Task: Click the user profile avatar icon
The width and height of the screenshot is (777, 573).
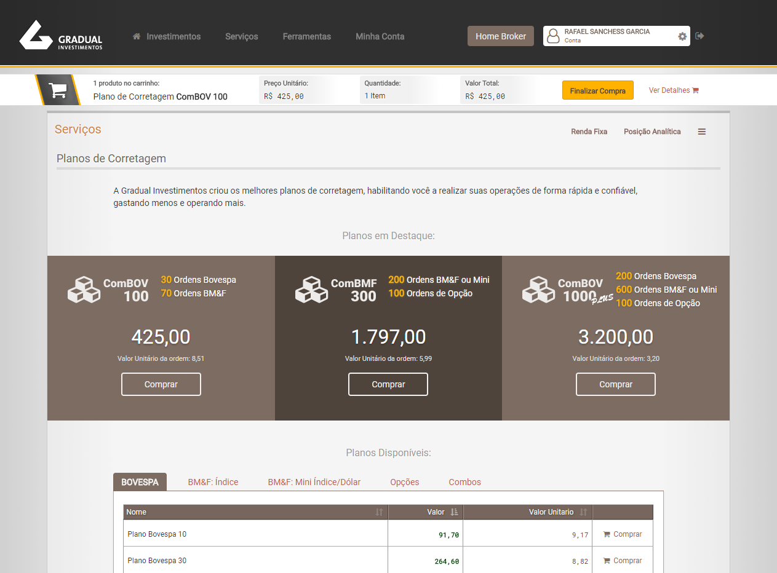Action: pos(553,36)
